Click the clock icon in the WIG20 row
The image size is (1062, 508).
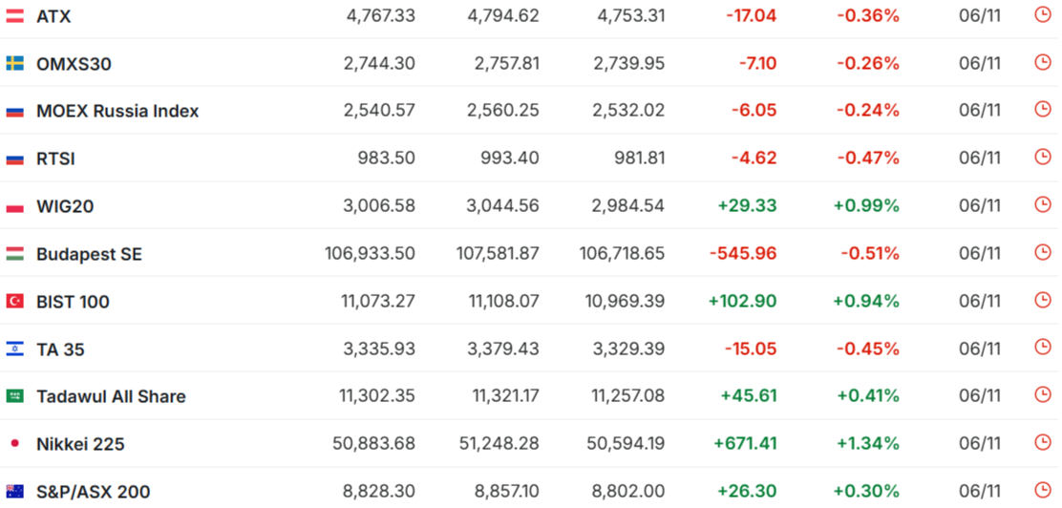pyautogui.click(x=1042, y=204)
